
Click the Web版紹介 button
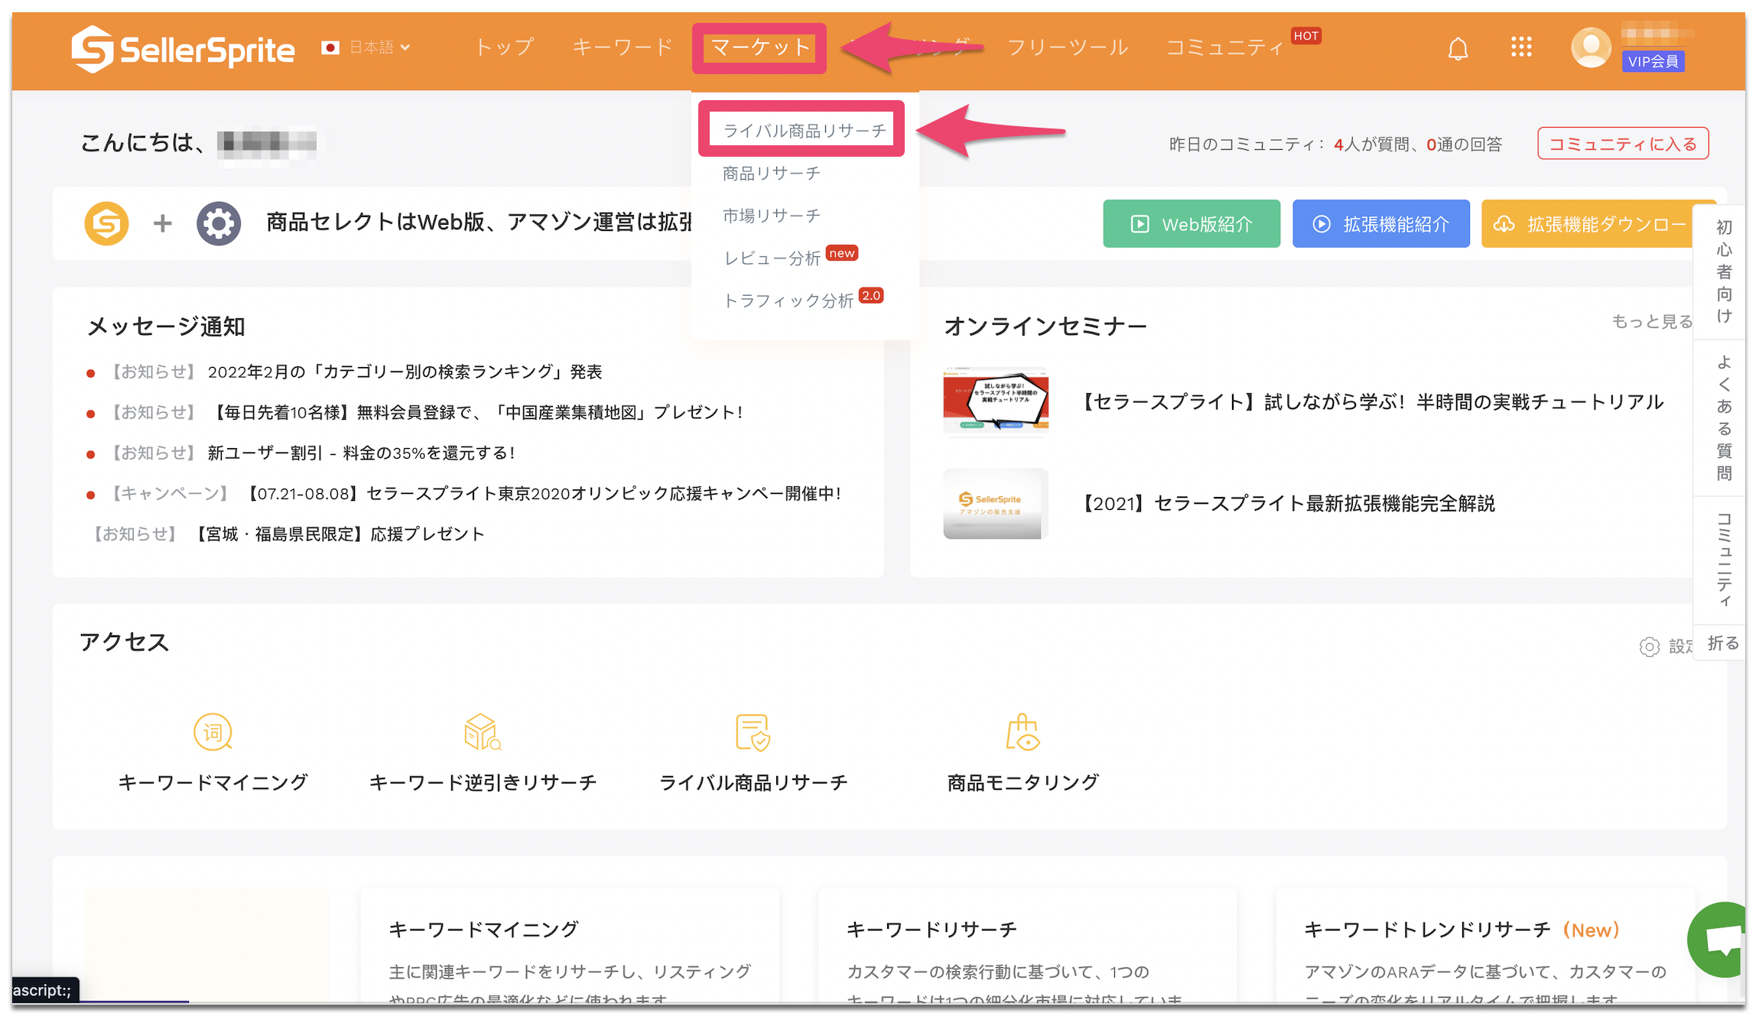(x=1191, y=224)
